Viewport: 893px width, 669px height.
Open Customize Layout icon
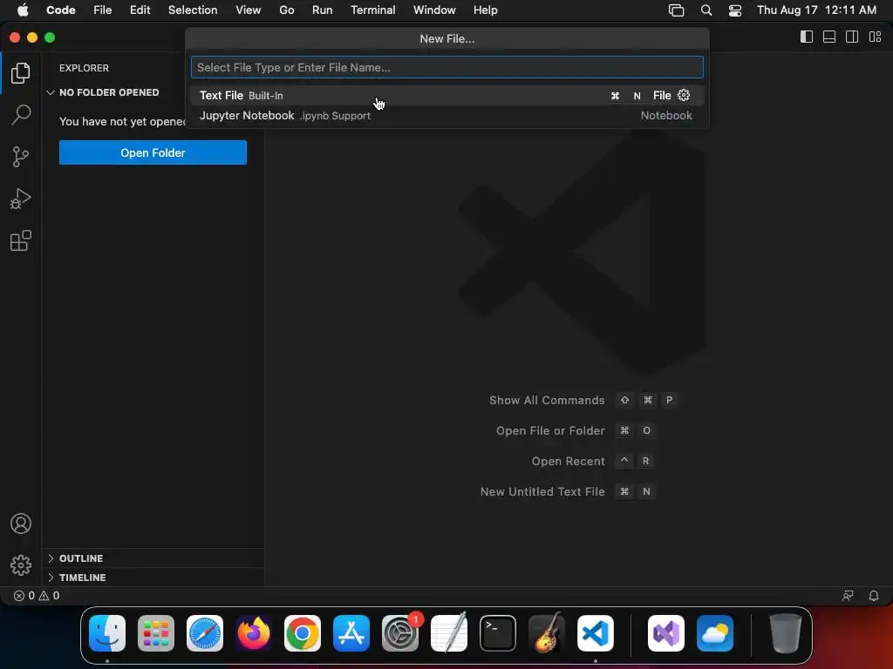[x=875, y=37]
